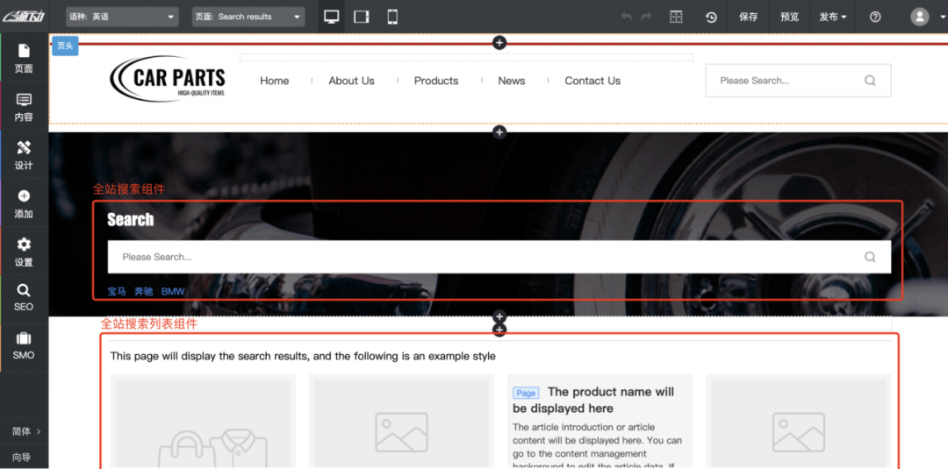This screenshot has width=948, height=469.
Task: Switch to tablet preview mode
Action: pos(362,17)
